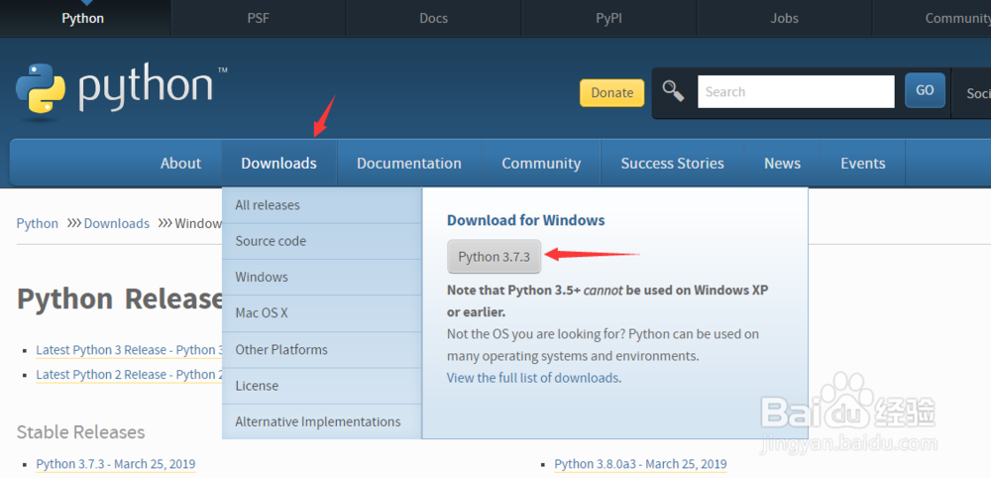This screenshot has height=478, width=991.
Task: Open the Success Stories menu
Action: [x=673, y=163]
